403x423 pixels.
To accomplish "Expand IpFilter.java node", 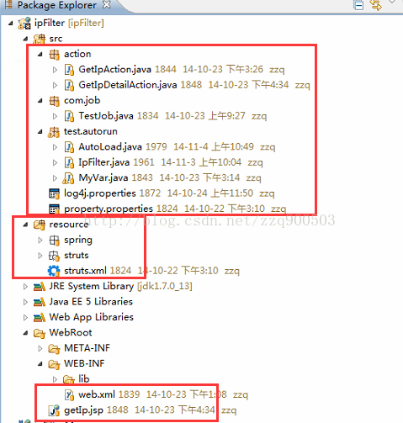I will pyautogui.click(x=55, y=162).
